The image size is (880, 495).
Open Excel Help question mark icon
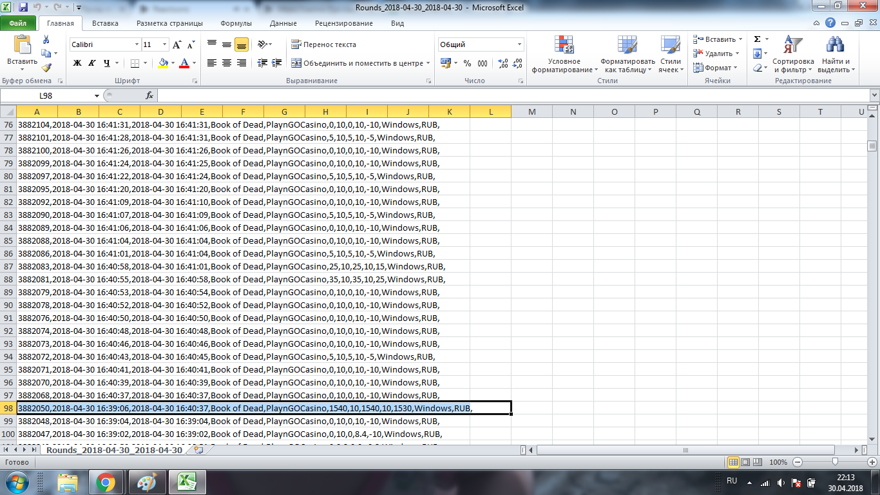830,23
